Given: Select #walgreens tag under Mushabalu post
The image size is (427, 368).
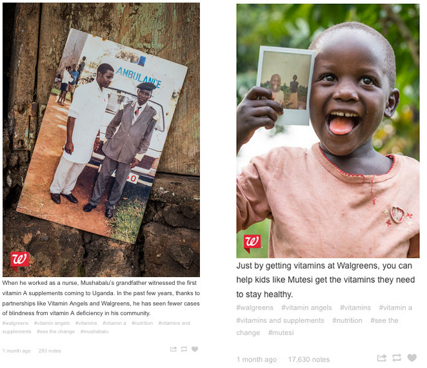Looking at the screenshot, I should [x=15, y=323].
